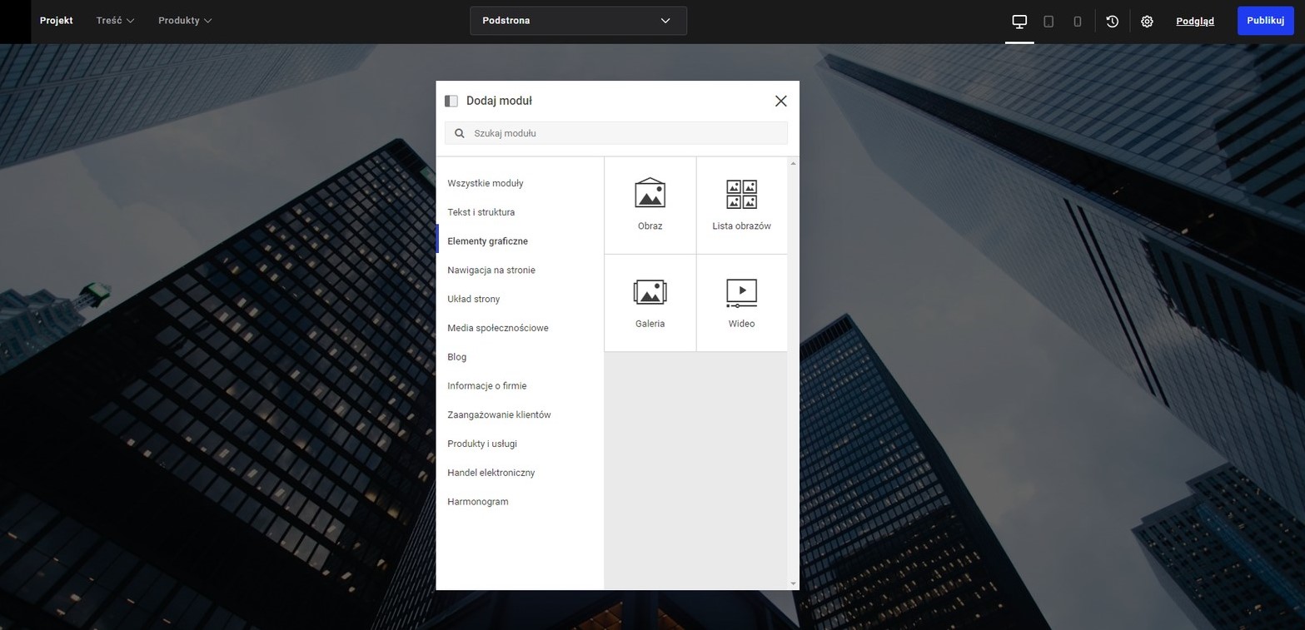Open settings gear icon
This screenshot has height=630, width=1305.
(x=1147, y=22)
